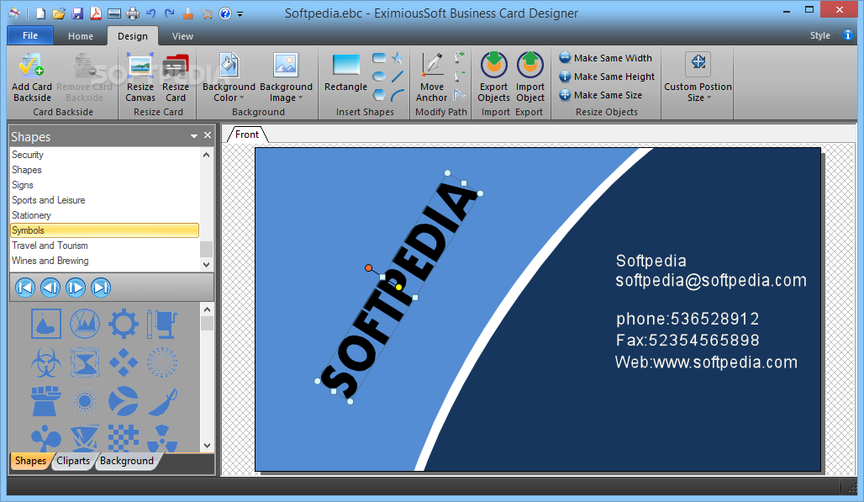
Task: Switch to the Background panel tab
Action: (x=127, y=461)
